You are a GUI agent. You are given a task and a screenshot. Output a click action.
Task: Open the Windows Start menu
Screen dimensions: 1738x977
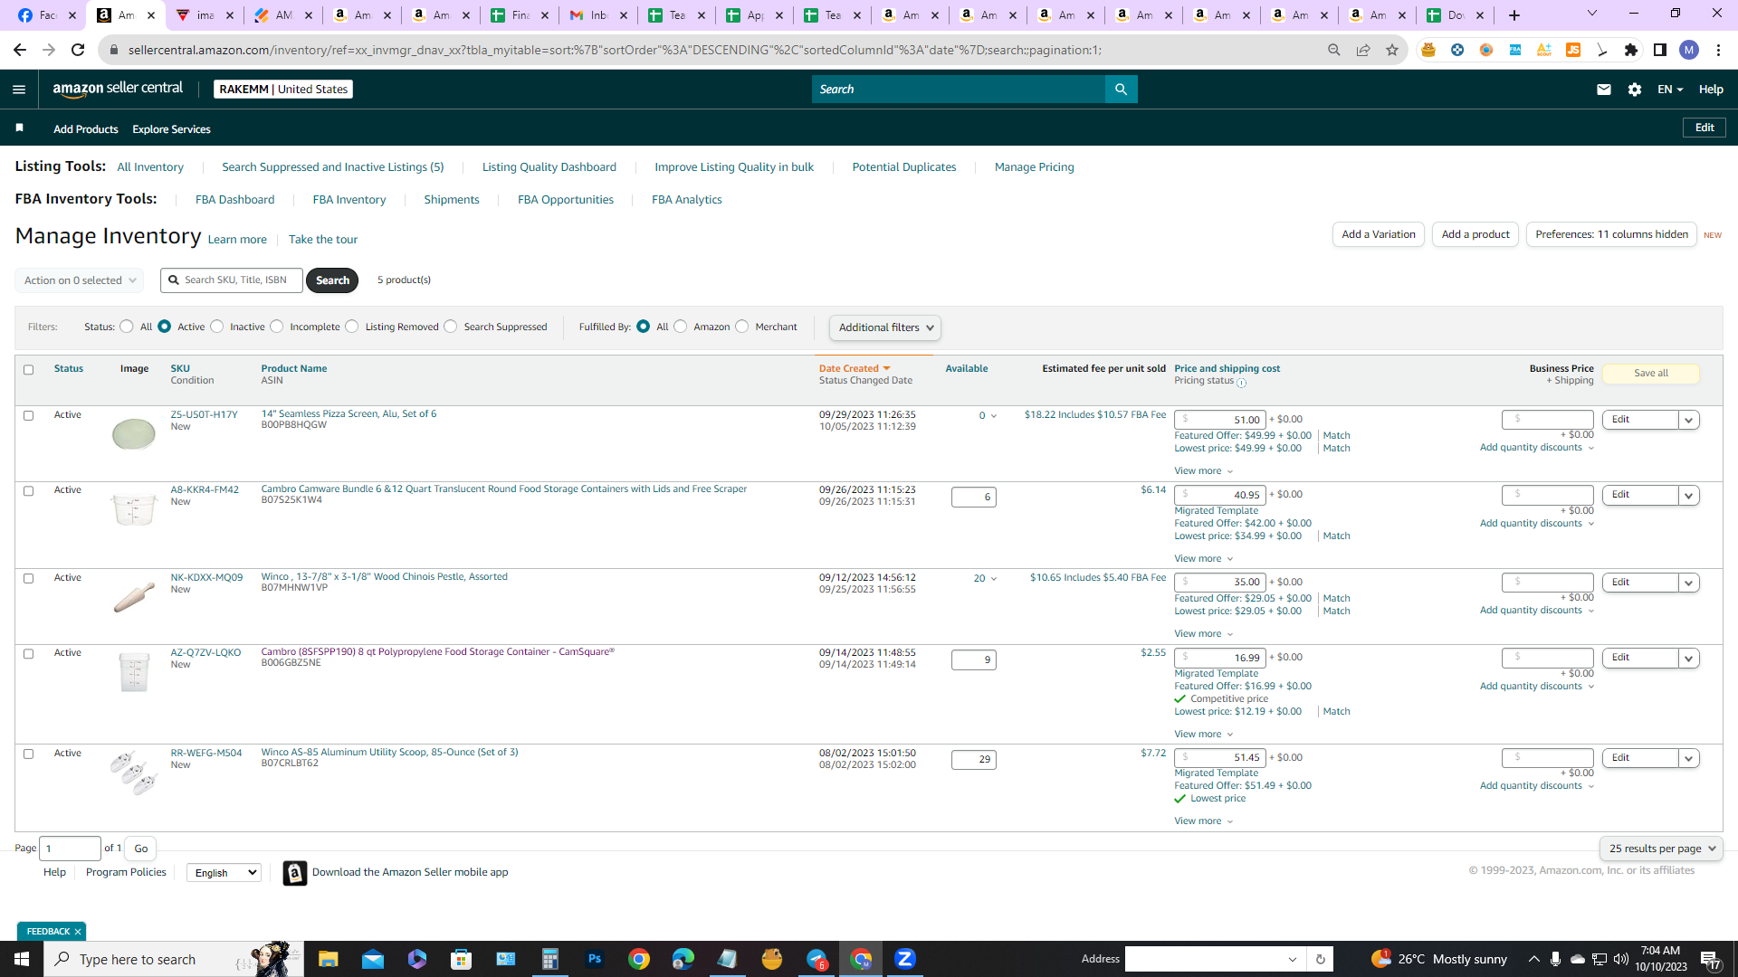(22, 959)
